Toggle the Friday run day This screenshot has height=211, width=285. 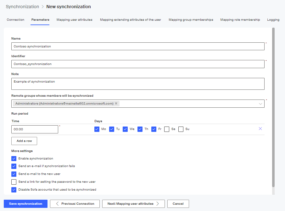tap(154, 129)
